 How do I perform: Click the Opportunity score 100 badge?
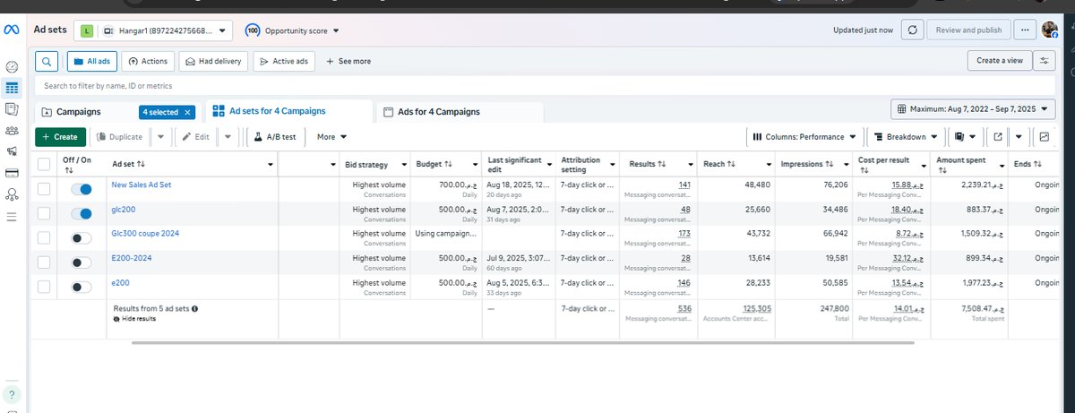tap(252, 30)
